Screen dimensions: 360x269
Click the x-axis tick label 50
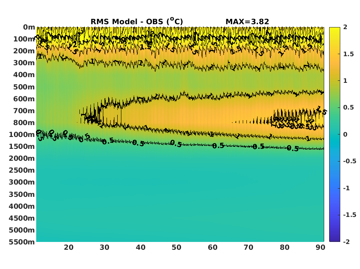177,247
